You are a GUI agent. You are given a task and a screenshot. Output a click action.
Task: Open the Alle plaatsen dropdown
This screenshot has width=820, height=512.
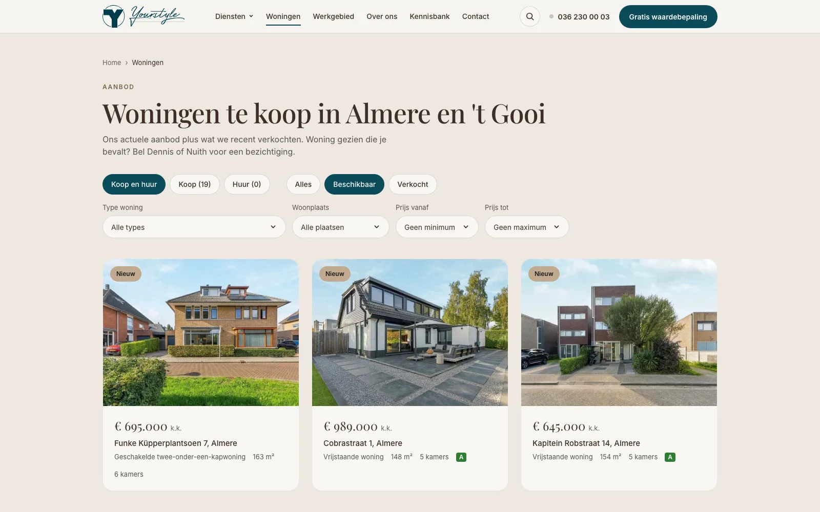click(341, 227)
